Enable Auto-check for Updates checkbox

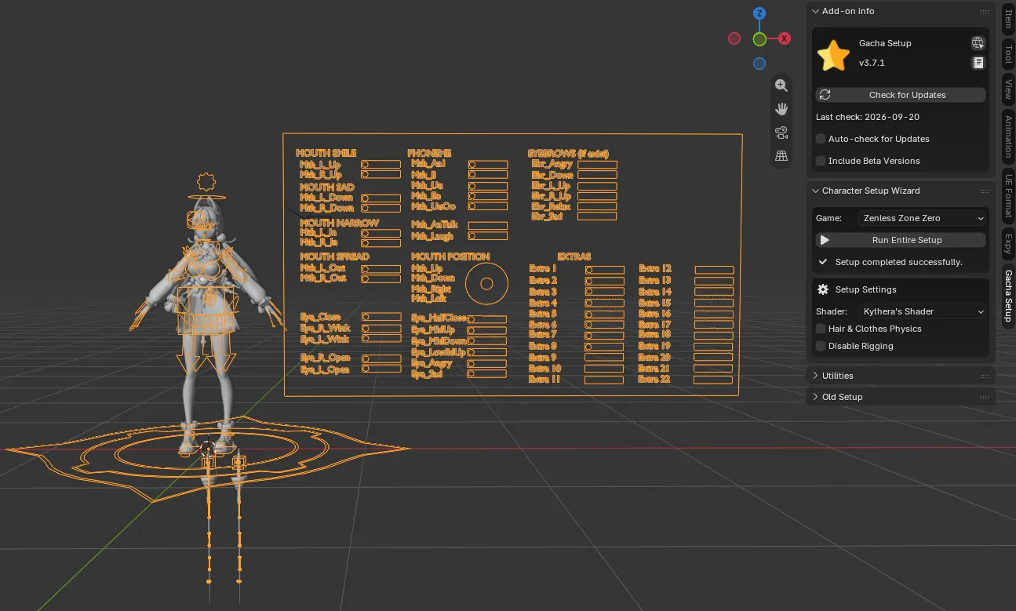click(x=821, y=139)
